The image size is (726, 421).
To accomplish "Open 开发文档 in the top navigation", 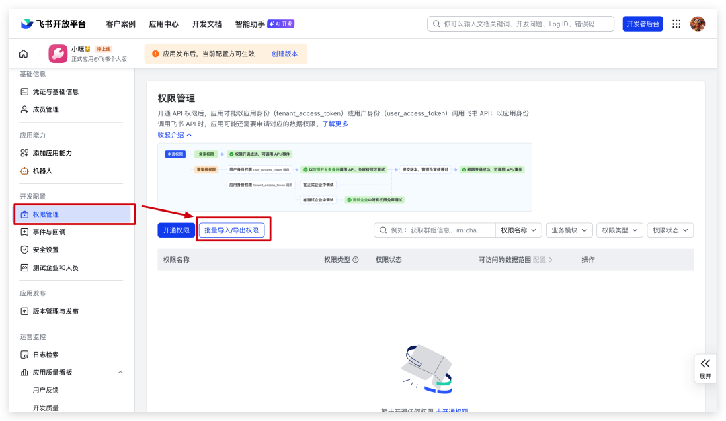I will (206, 24).
